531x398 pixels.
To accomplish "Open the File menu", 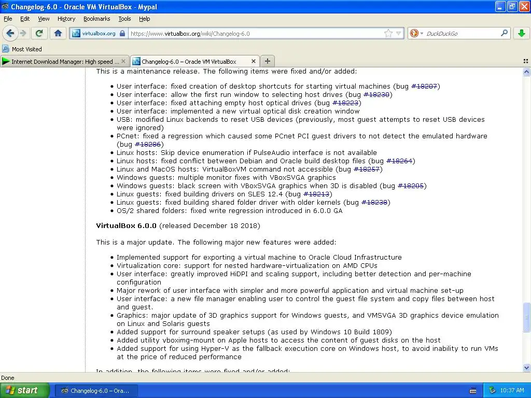I will click(8, 19).
